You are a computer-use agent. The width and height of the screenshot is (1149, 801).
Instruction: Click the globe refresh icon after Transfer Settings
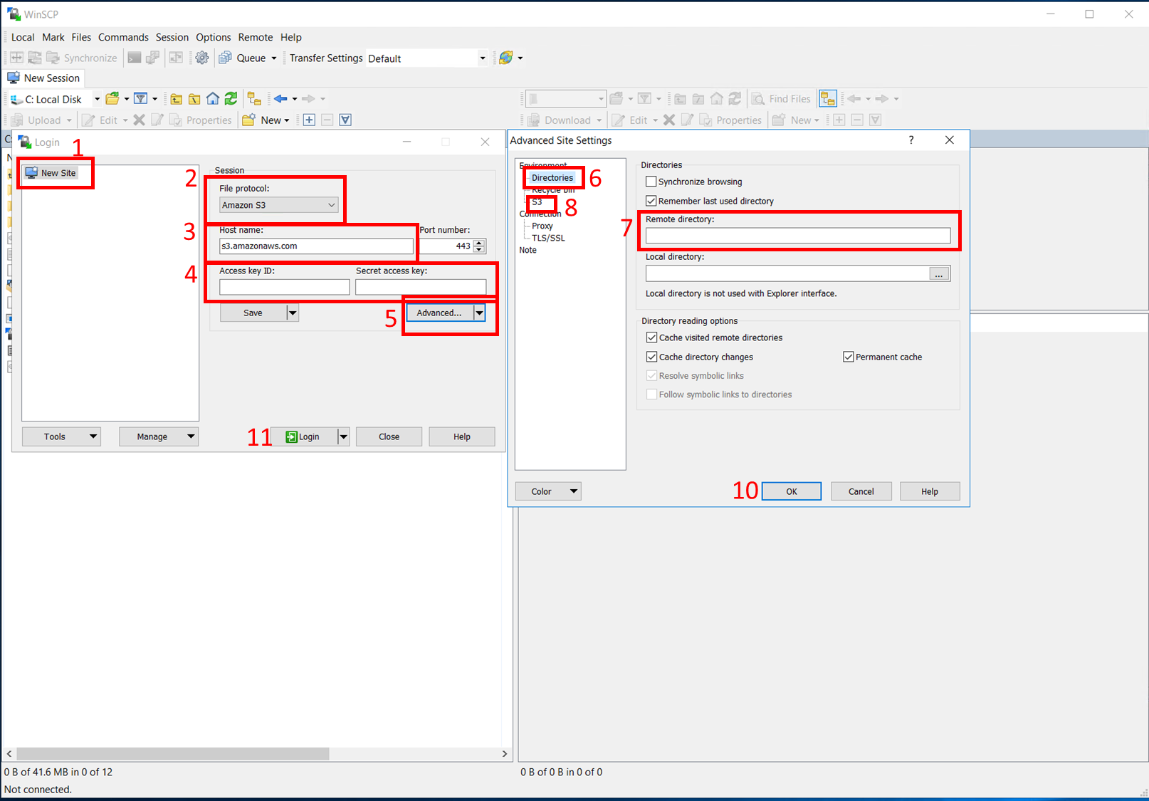[x=506, y=58]
